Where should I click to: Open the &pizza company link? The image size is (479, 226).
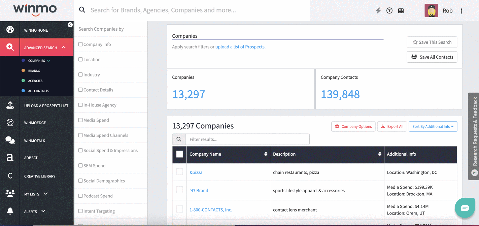coord(196,172)
